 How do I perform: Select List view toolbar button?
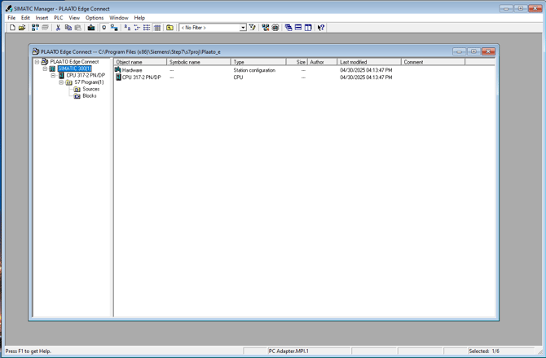point(147,28)
